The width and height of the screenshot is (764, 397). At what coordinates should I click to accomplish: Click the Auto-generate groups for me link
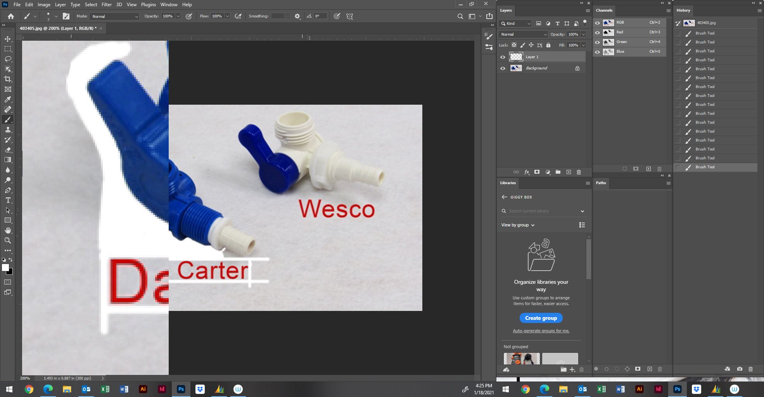(541, 331)
